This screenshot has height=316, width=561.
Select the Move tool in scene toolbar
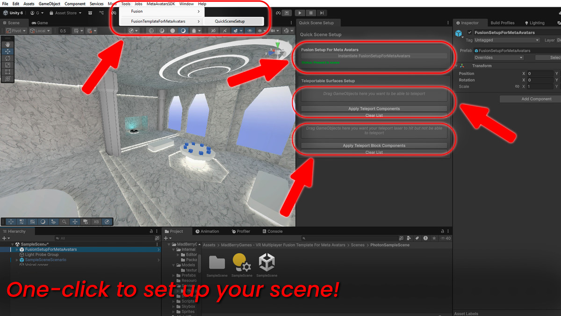[x=7, y=51]
